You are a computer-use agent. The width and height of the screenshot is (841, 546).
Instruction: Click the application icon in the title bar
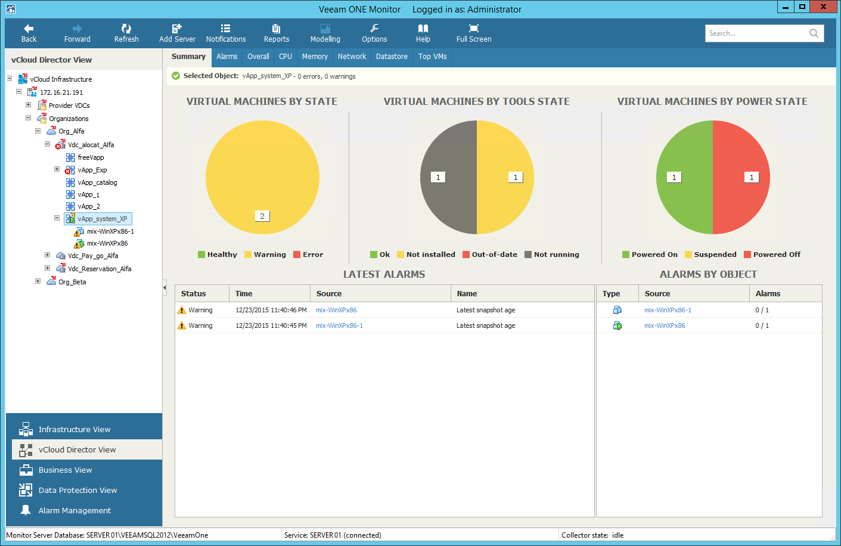pyautogui.click(x=10, y=8)
